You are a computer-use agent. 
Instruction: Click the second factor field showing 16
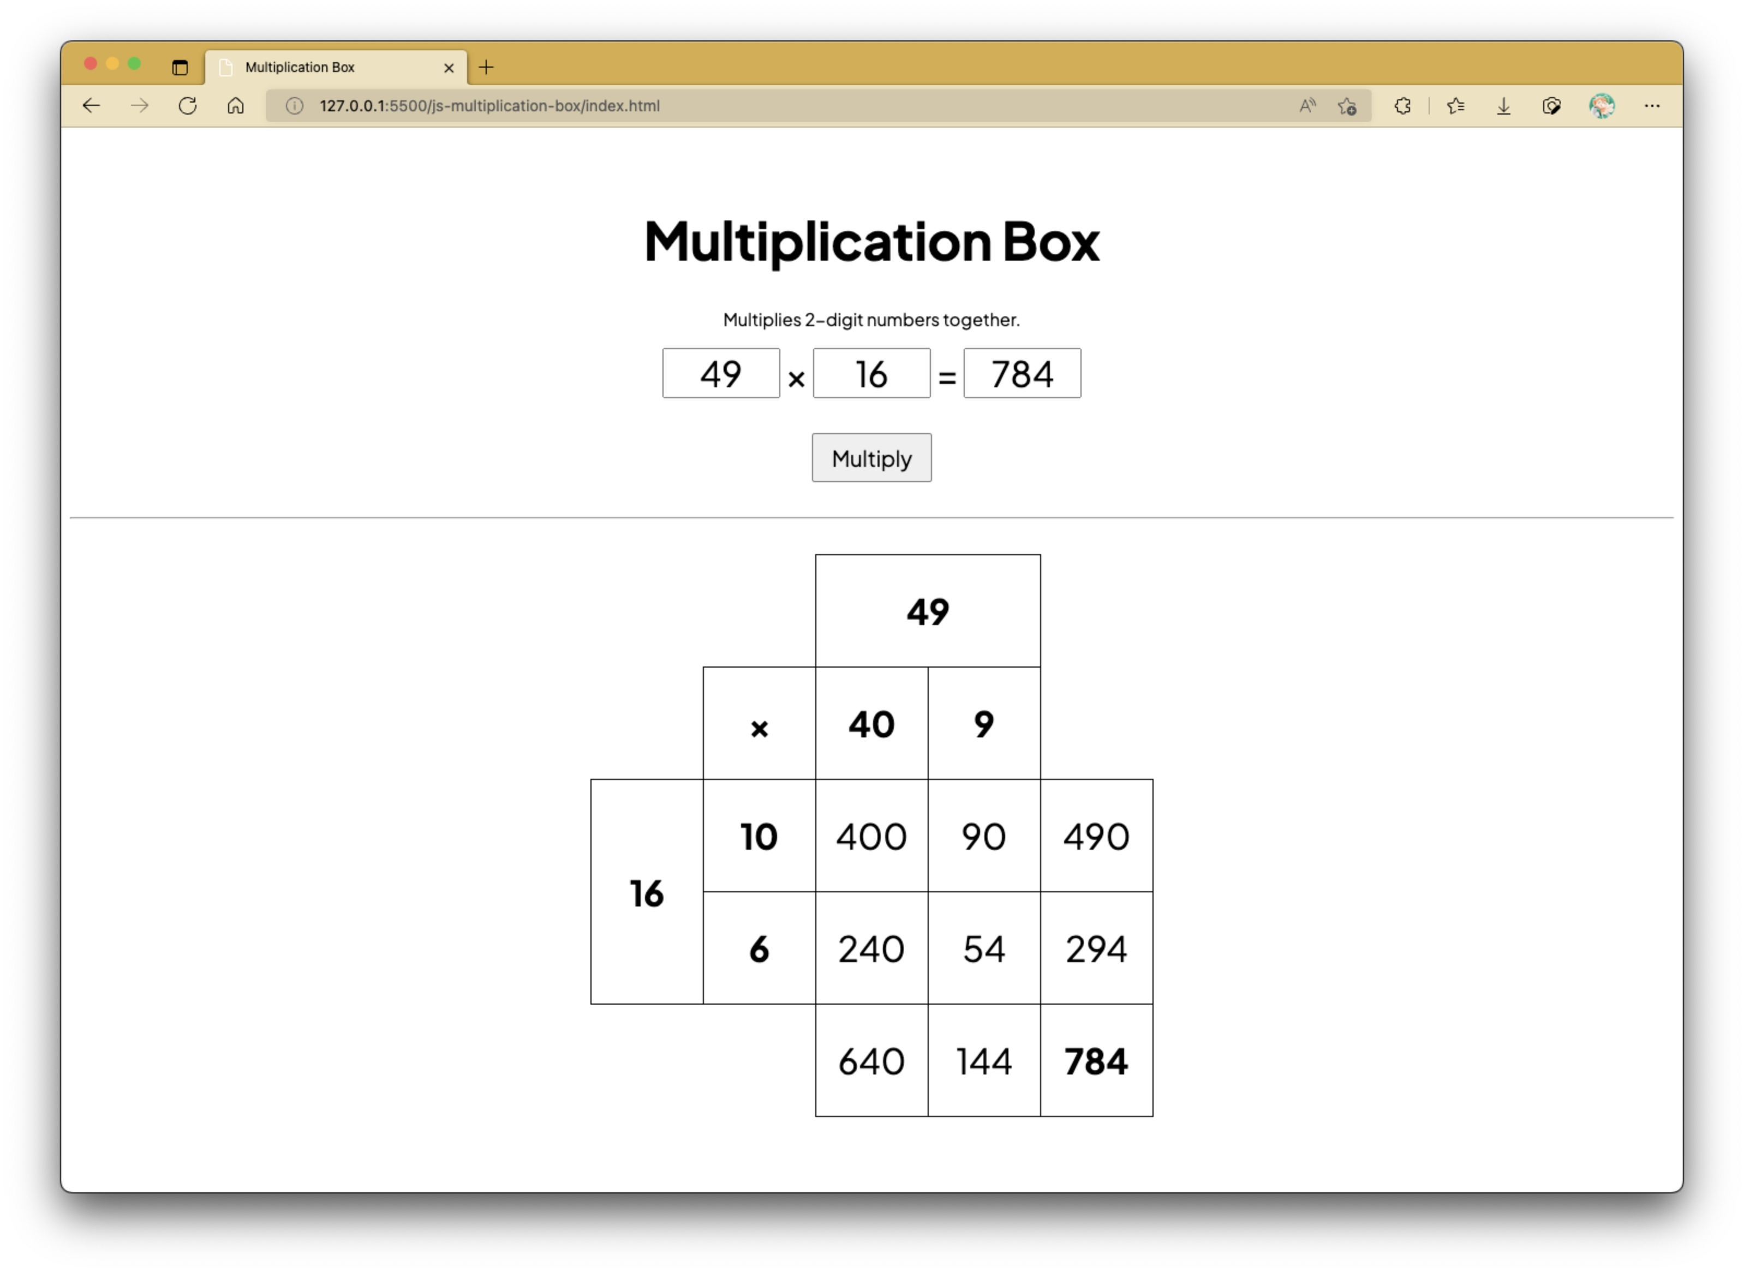pyautogui.click(x=872, y=374)
